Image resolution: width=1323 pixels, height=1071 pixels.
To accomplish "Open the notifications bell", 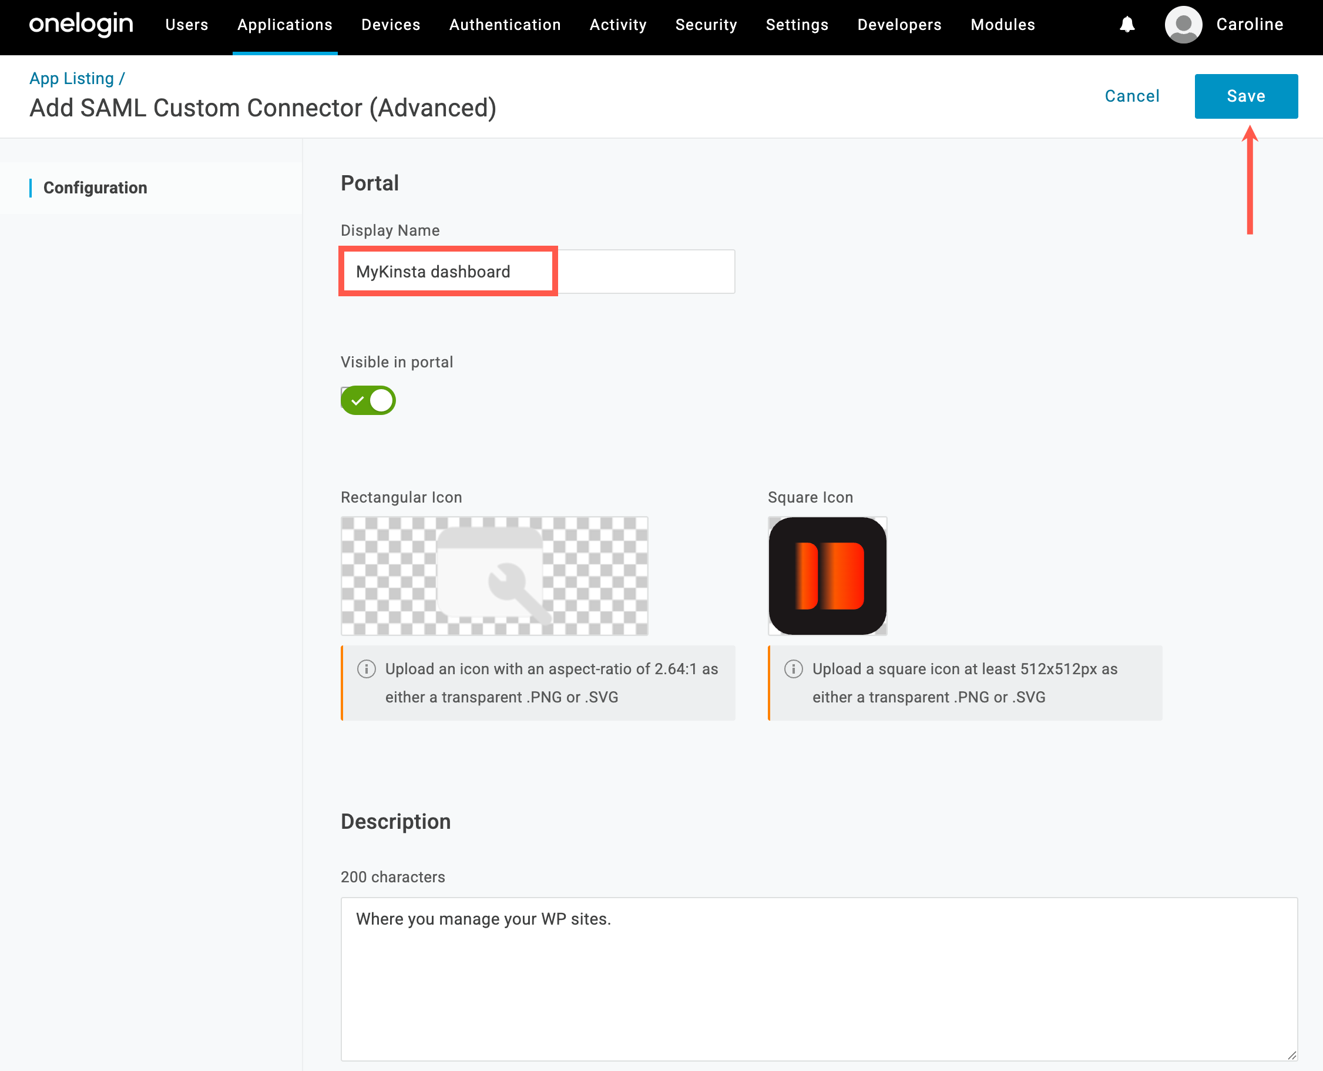I will 1127,25.
